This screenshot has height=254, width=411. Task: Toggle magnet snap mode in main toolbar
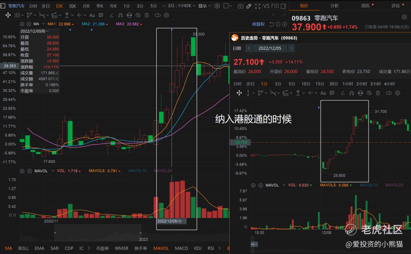[120, 15]
